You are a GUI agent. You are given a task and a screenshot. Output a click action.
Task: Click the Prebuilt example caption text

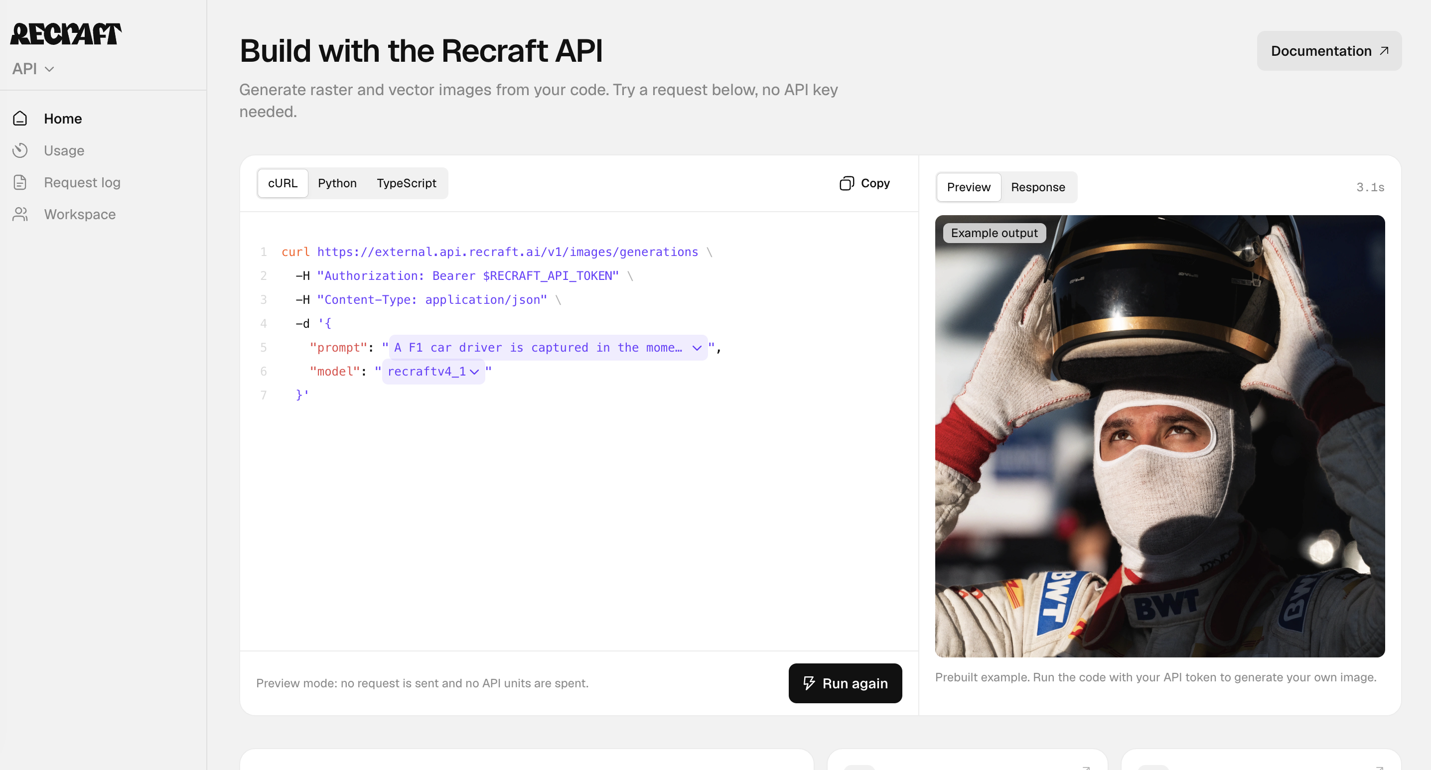[x=1155, y=677]
